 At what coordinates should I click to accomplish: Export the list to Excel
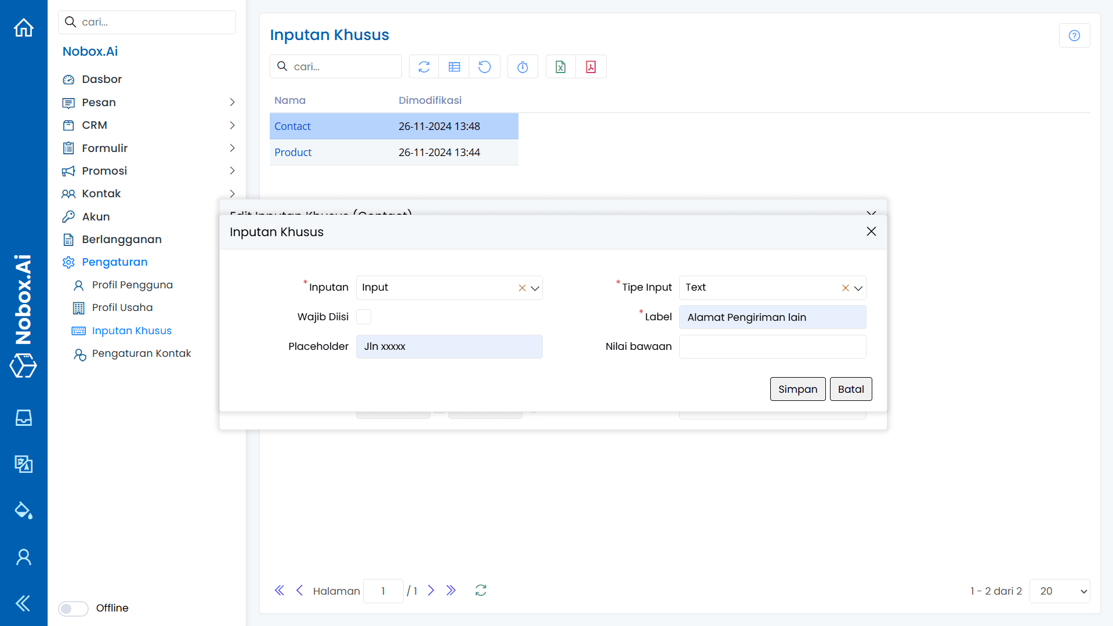point(560,66)
